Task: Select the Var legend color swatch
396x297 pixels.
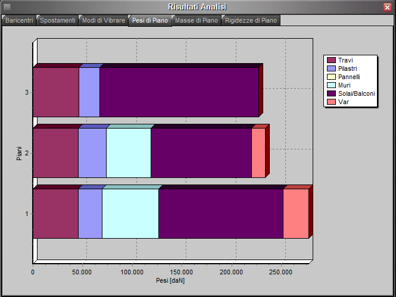Action: tap(331, 102)
